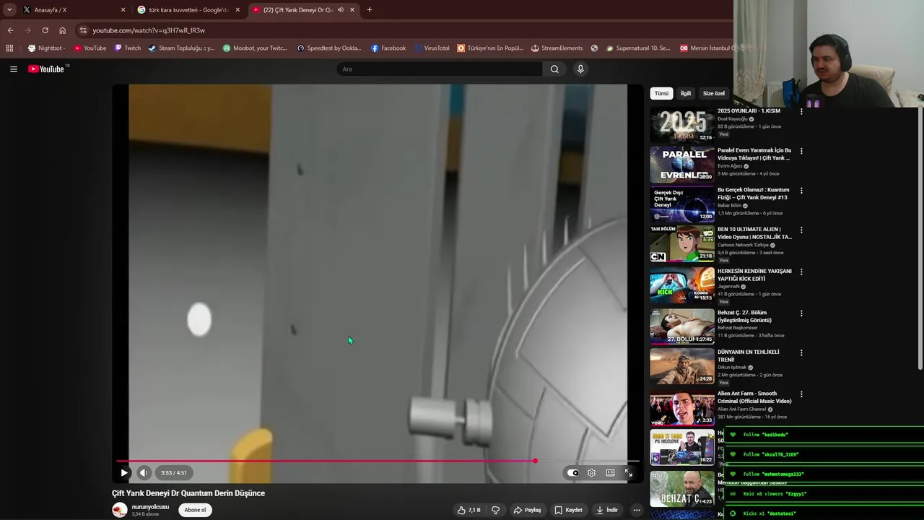The image size is (924, 520).
Task: Dislike the video thumbs-down icon
Action: (x=495, y=510)
